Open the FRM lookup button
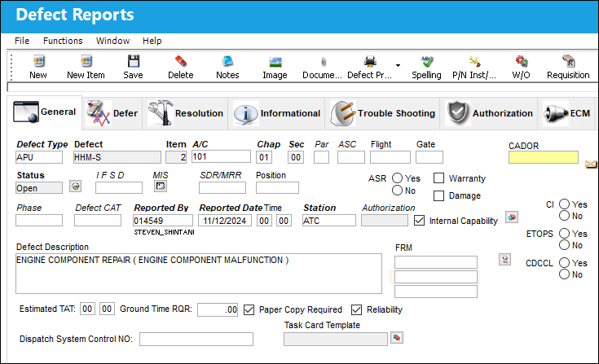The image size is (599, 364). pos(505,260)
